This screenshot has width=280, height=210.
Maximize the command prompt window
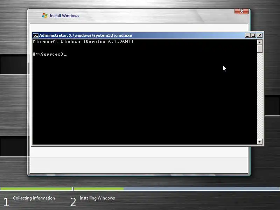click(x=253, y=35)
